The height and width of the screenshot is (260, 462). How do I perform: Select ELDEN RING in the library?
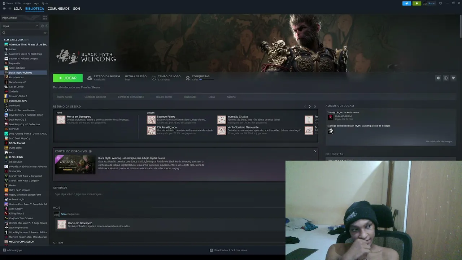16,157
